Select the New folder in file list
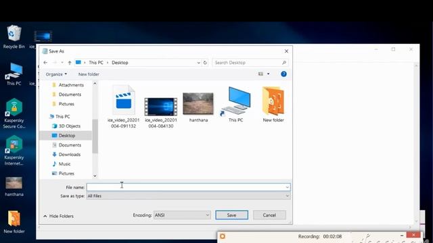 click(x=273, y=105)
